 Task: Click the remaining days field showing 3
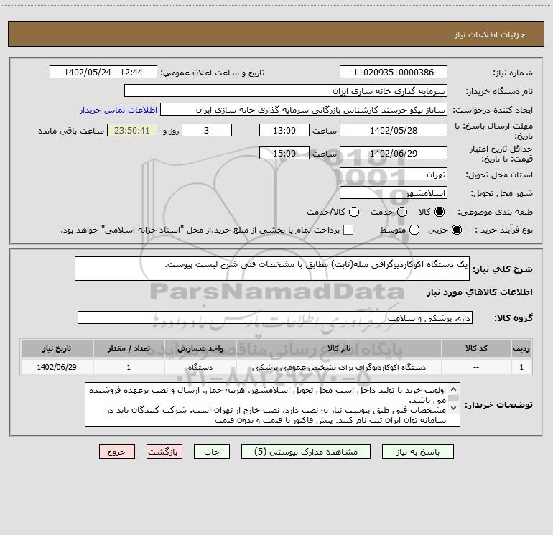207,130
